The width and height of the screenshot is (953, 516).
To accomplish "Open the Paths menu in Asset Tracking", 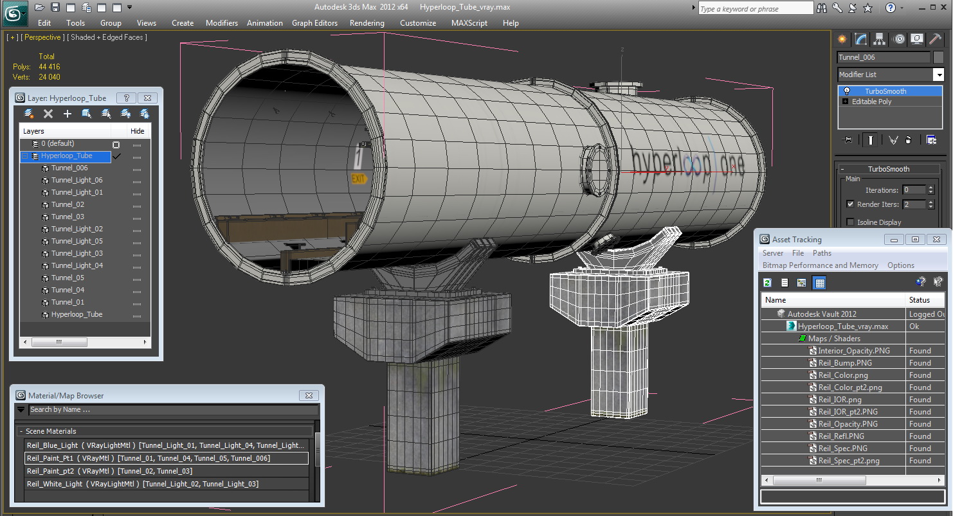I will [822, 253].
